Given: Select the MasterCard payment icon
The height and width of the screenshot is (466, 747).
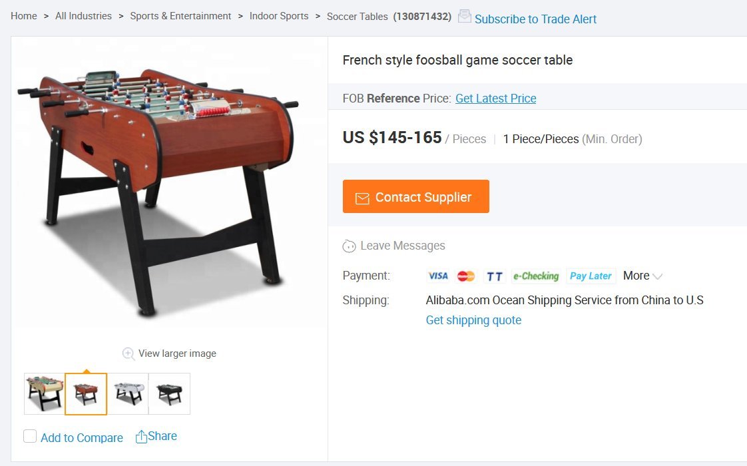Looking at the screenshot, I should point(466,276).
